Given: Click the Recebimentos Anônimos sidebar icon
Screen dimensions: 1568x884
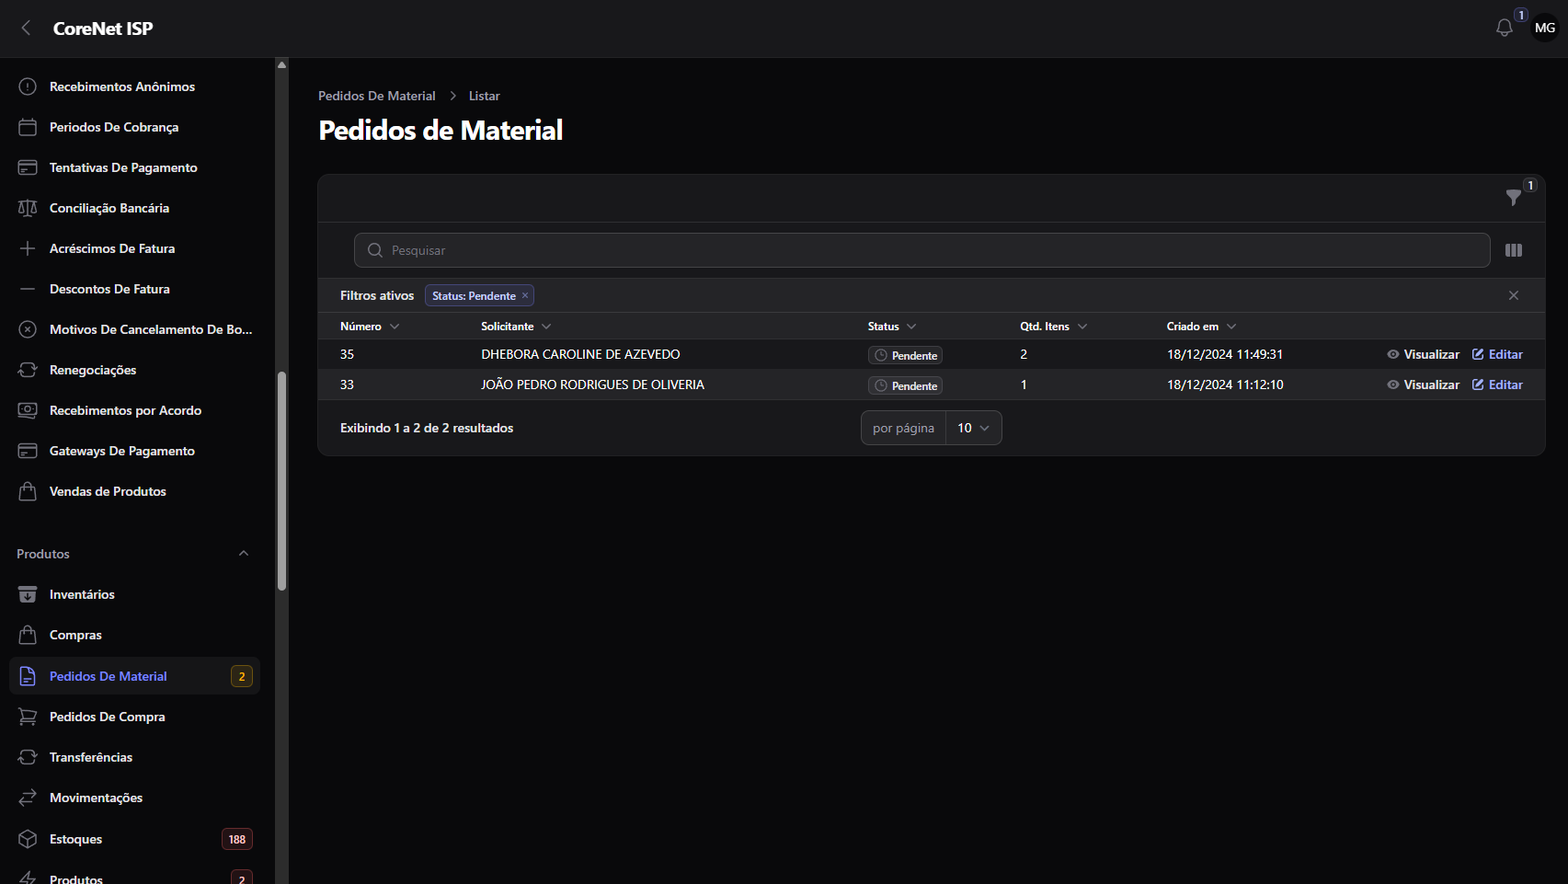Looking at the screenshot, I should point(28,86).
